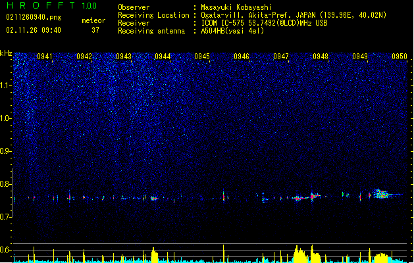Viewport: 414px width, 263px height.
Task: Select antenna value A504HB(yagi 4el)
Action: click(x=232, y=31)
